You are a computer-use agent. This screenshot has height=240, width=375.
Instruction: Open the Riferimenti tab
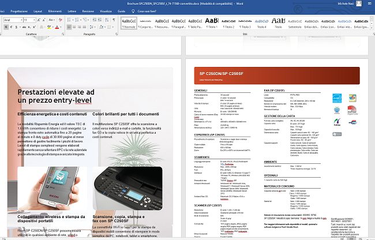(55, 11)
